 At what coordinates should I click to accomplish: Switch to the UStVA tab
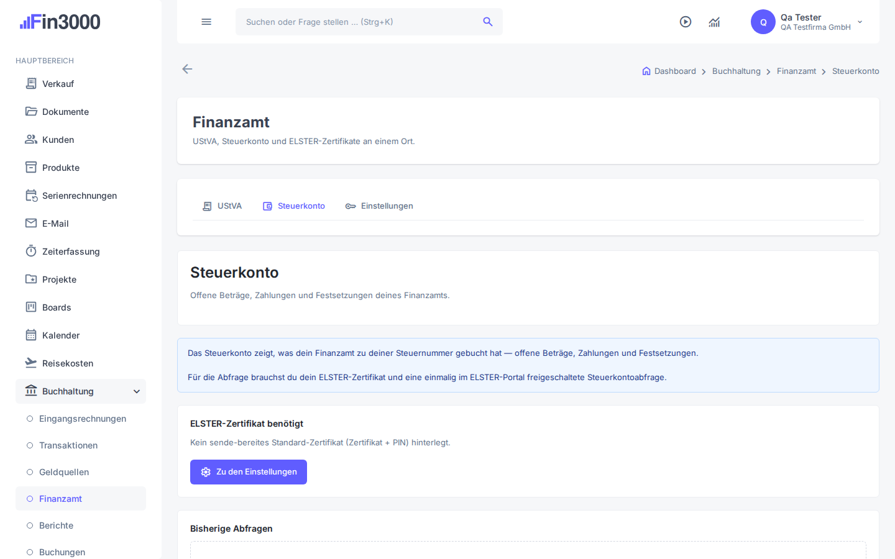click(222, 206)
